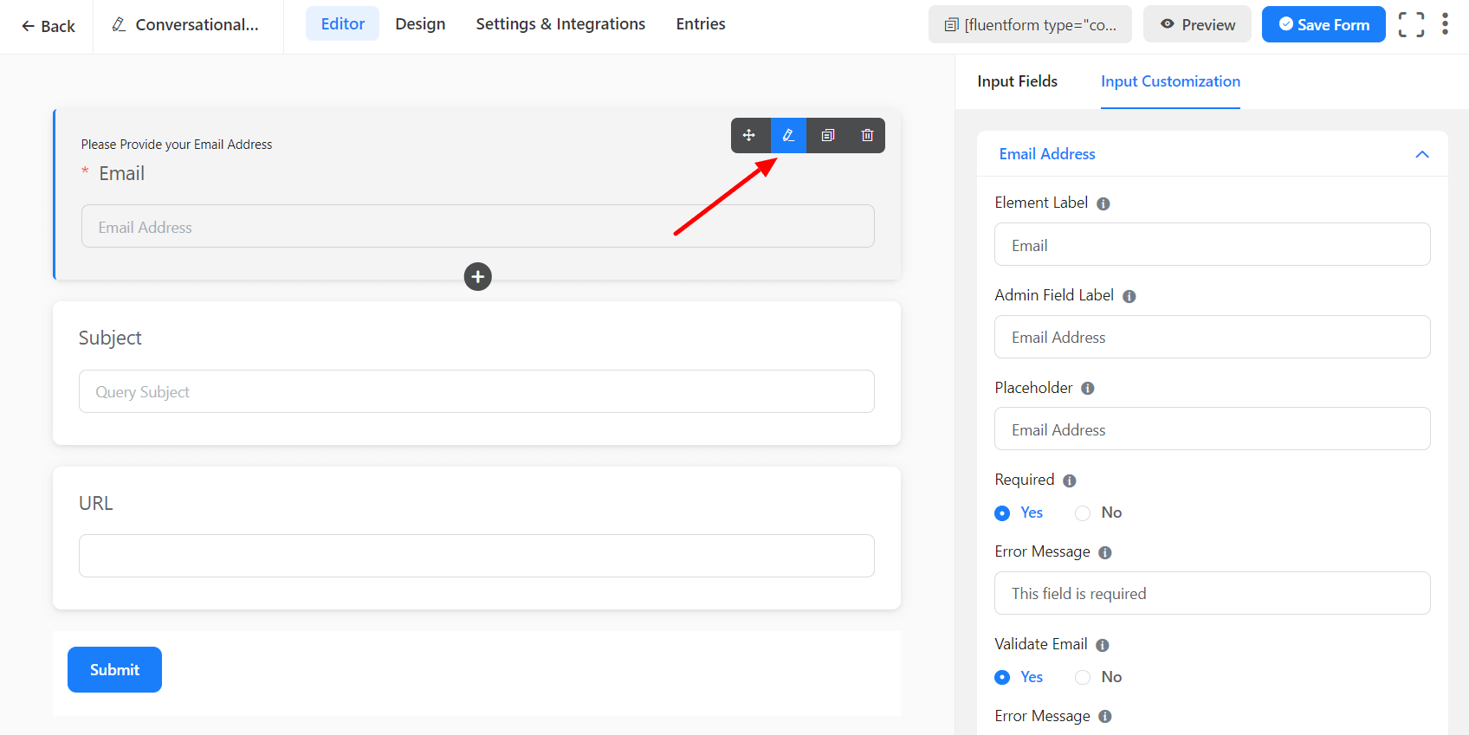Click the Save Form button
1469x735 pixels.
click(1323, 24)
